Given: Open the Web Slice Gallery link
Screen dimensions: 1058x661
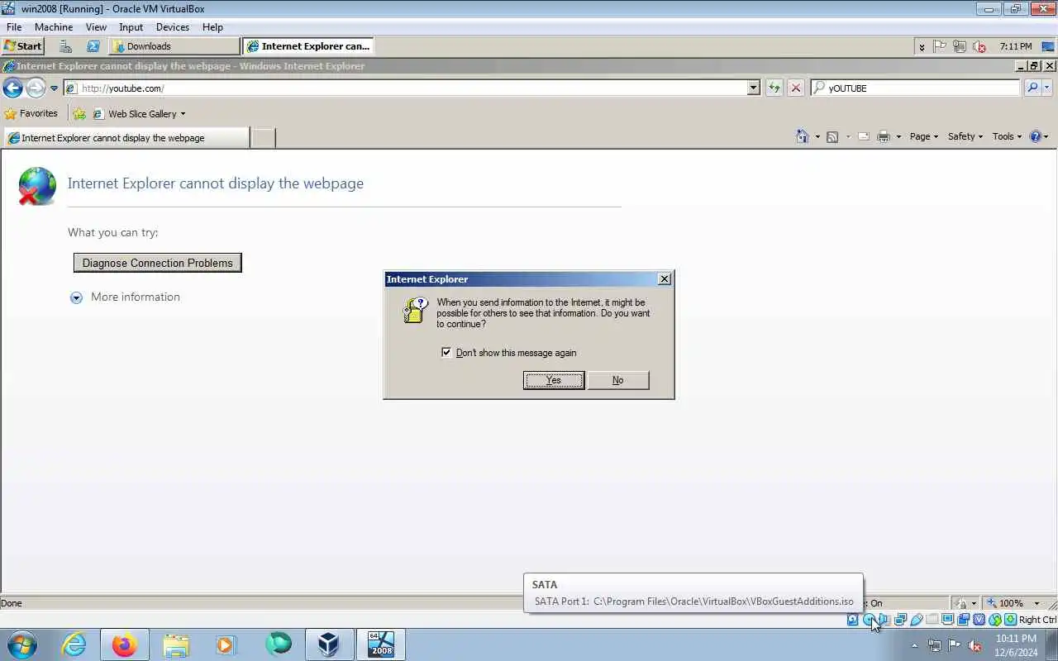Looking at the screenshot, I should (x=135, y=114).
